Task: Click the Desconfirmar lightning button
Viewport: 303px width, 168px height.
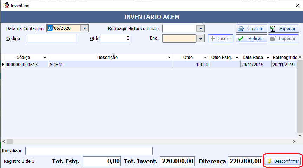Action: pyautogui.click(x=283, y=161)
